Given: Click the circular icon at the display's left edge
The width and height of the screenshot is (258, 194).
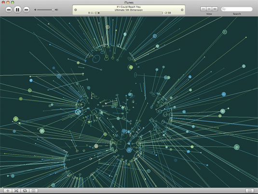Looking at the screenshot, I should pos(76,10).
